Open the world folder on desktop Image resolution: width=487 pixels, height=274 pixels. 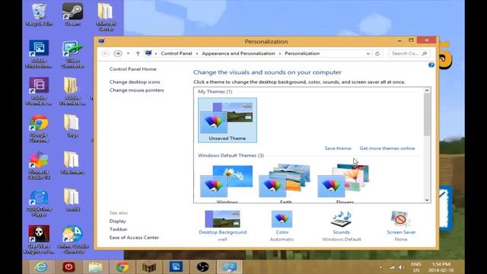pyautogui.click(x=72, y=200)
